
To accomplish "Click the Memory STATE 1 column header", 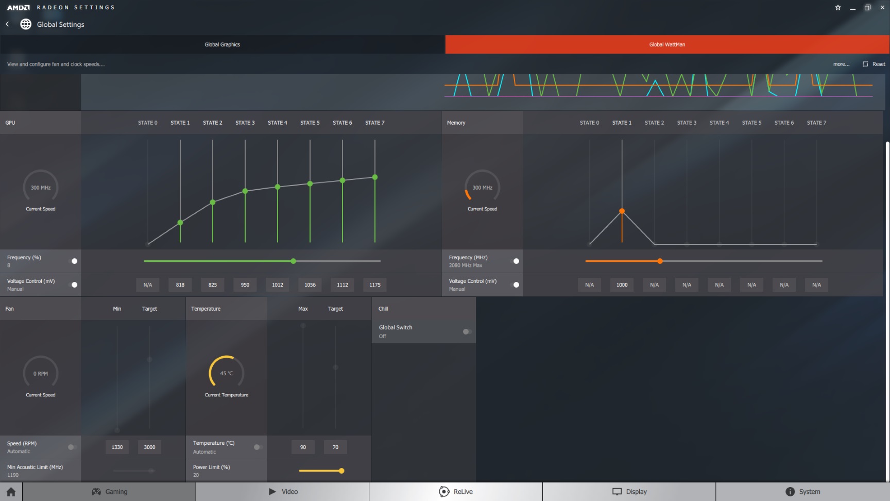I will [x=622, y=123].
